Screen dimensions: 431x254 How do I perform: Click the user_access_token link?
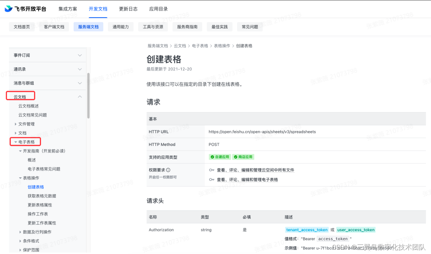tap(356, 230)
